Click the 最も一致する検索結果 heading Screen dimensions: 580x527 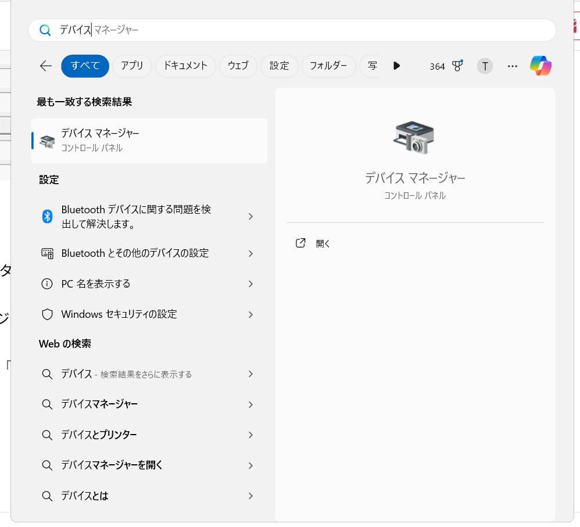[84, 102]
